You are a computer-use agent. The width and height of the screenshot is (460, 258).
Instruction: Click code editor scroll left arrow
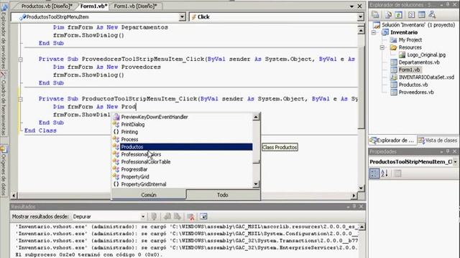click(x=14, y=196)
